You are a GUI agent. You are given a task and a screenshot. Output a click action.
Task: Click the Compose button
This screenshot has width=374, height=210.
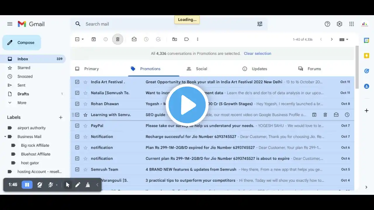pos(22,43)
